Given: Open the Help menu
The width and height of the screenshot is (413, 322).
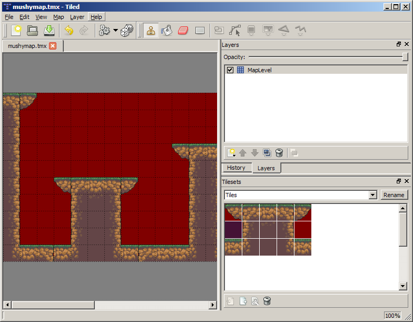Looking at the screenshot, I should [x=96, y=17].
